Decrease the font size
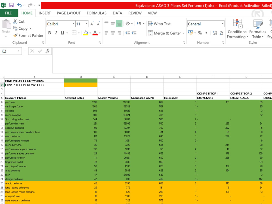272x204 pixels. (98, 24)
